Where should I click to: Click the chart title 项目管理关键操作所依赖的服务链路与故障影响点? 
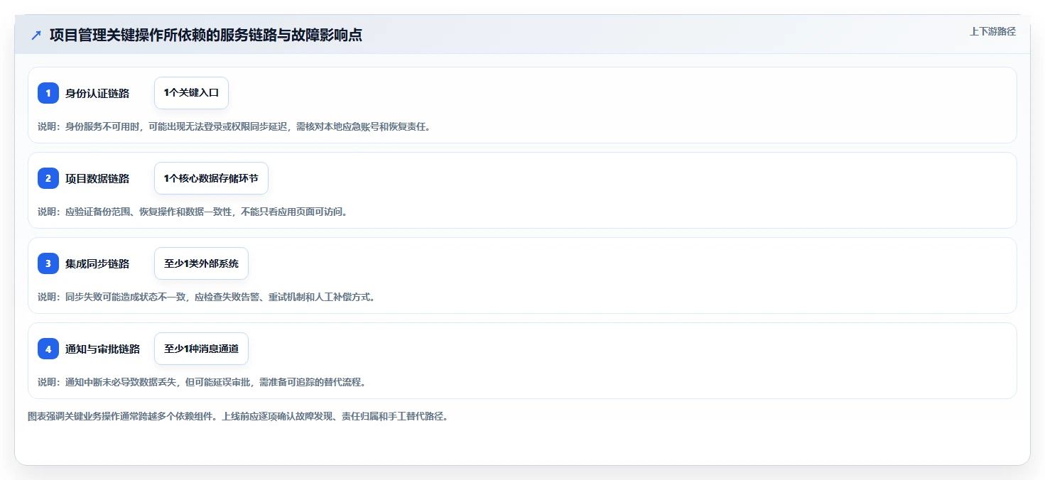[x=206, y=35]
